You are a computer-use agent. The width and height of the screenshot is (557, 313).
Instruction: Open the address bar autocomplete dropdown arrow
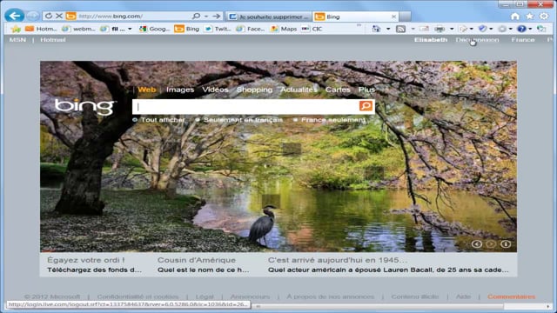coord(206,17)
